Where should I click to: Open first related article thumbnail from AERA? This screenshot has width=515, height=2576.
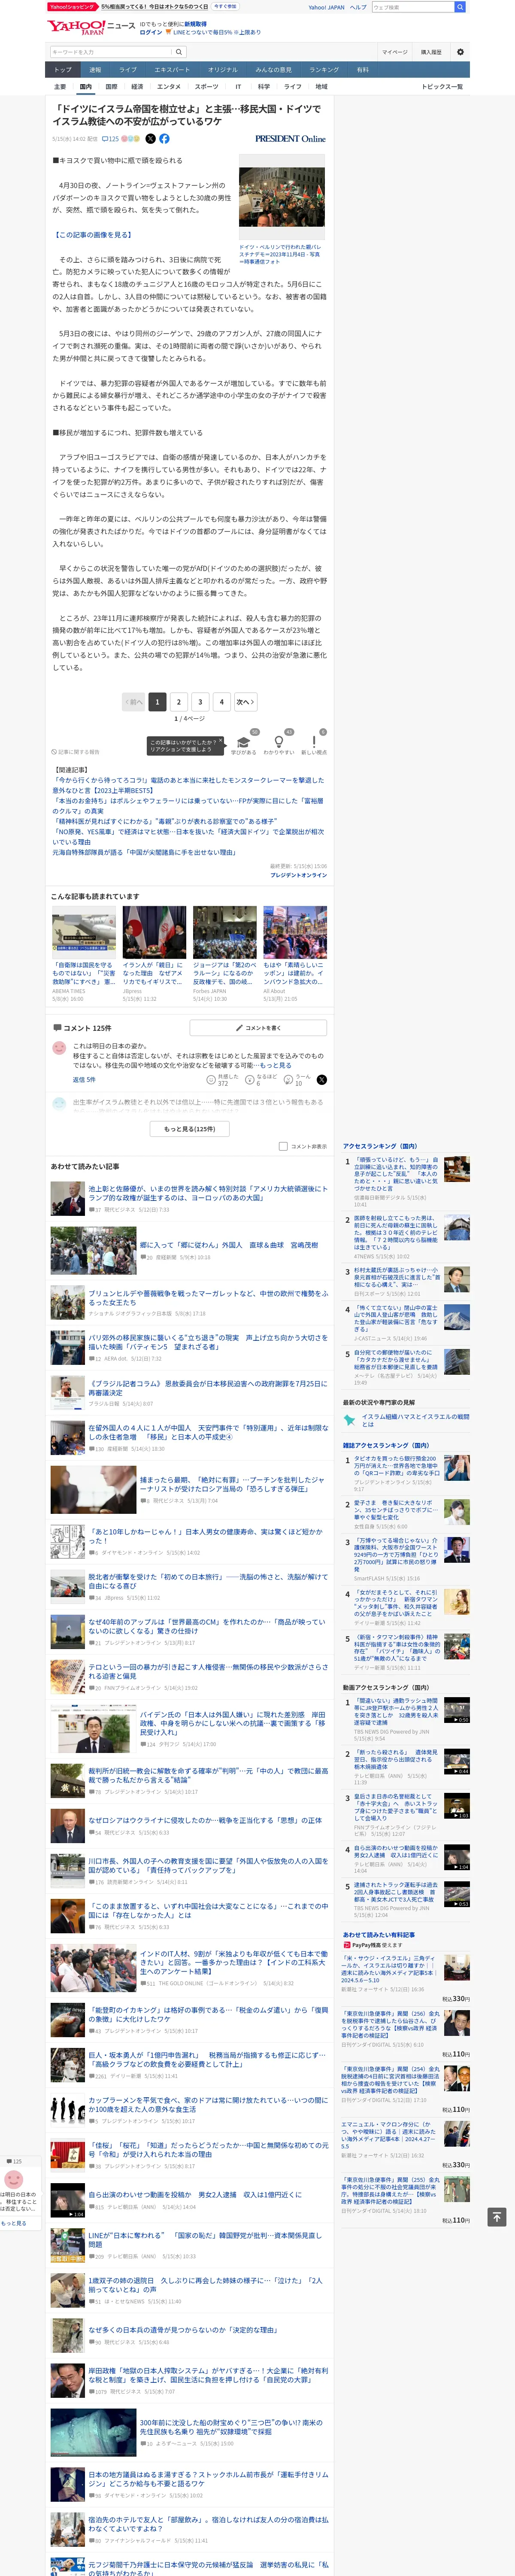click(x=84, y=932)
